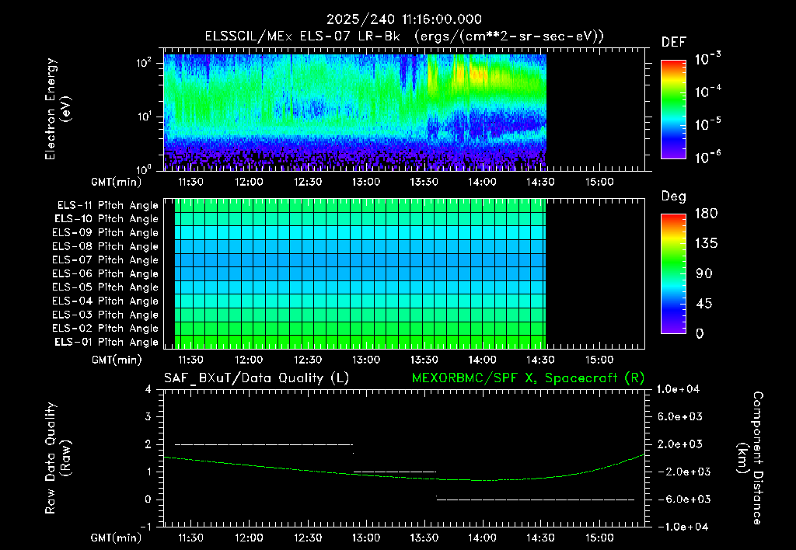
Task: Click '12:00' tick under pitch angle panel
Action: [x=249, y=360]
